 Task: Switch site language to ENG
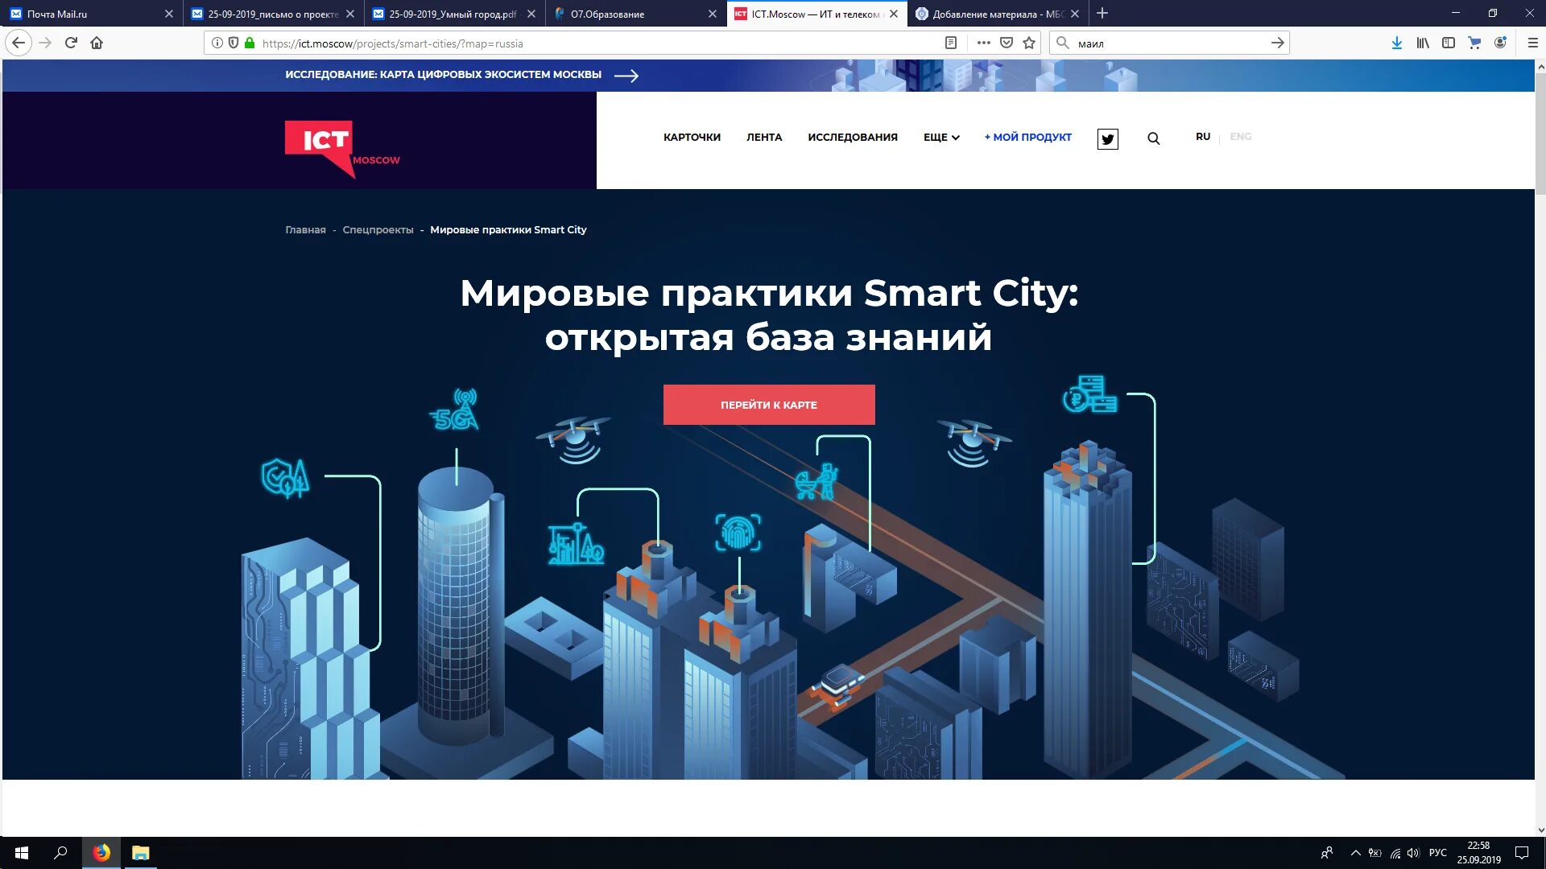point(1240,137)
